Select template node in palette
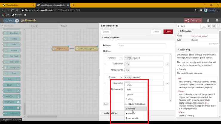Image resolution: width=221 pixels, height=124 pixels. pyautogui.click(x=12, y=114)
